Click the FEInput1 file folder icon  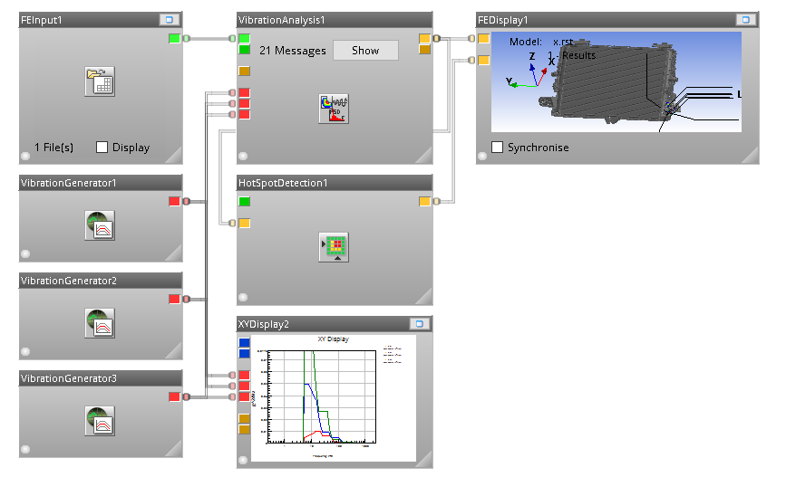(100, 81)
